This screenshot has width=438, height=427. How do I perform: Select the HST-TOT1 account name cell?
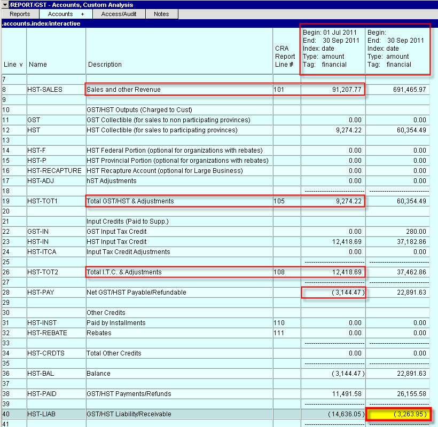coord(43,201)
